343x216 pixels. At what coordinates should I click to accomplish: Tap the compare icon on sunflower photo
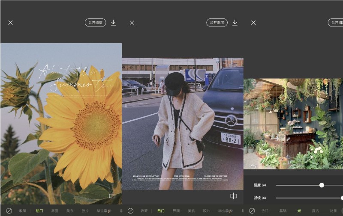point(112,196)
